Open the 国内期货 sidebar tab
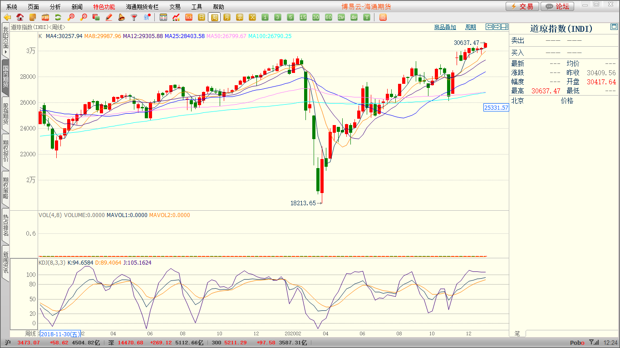The height and width of the screenshot is (348, 620). [x=5, y=77]
